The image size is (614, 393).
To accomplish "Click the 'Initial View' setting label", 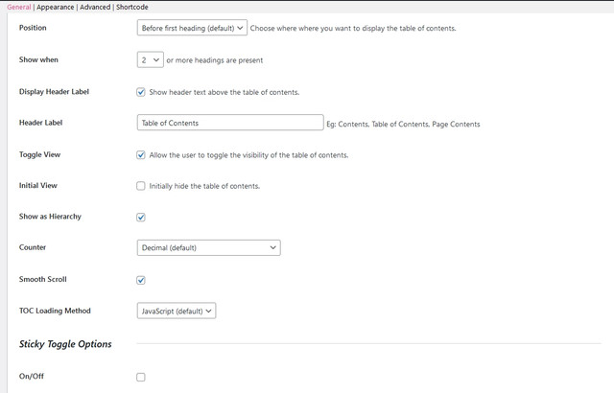I will [38, 185].
